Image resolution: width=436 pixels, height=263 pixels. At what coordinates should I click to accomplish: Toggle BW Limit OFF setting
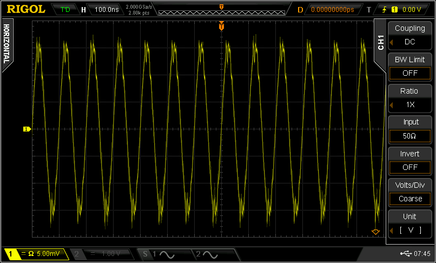409,73
